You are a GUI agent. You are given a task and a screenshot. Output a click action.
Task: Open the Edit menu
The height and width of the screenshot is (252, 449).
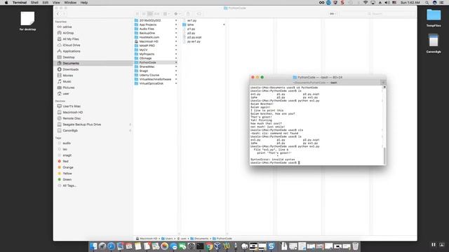click(45, 3)
